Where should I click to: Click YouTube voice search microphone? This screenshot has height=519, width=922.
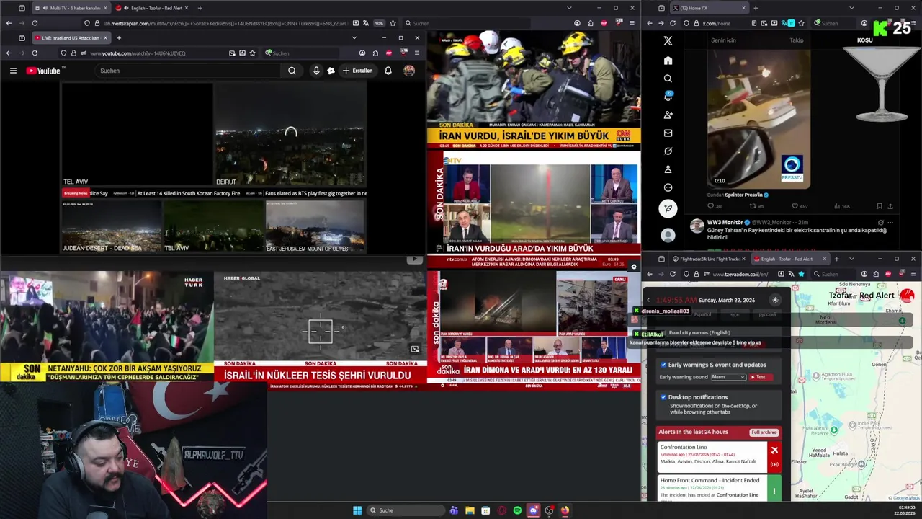[315, 71]
